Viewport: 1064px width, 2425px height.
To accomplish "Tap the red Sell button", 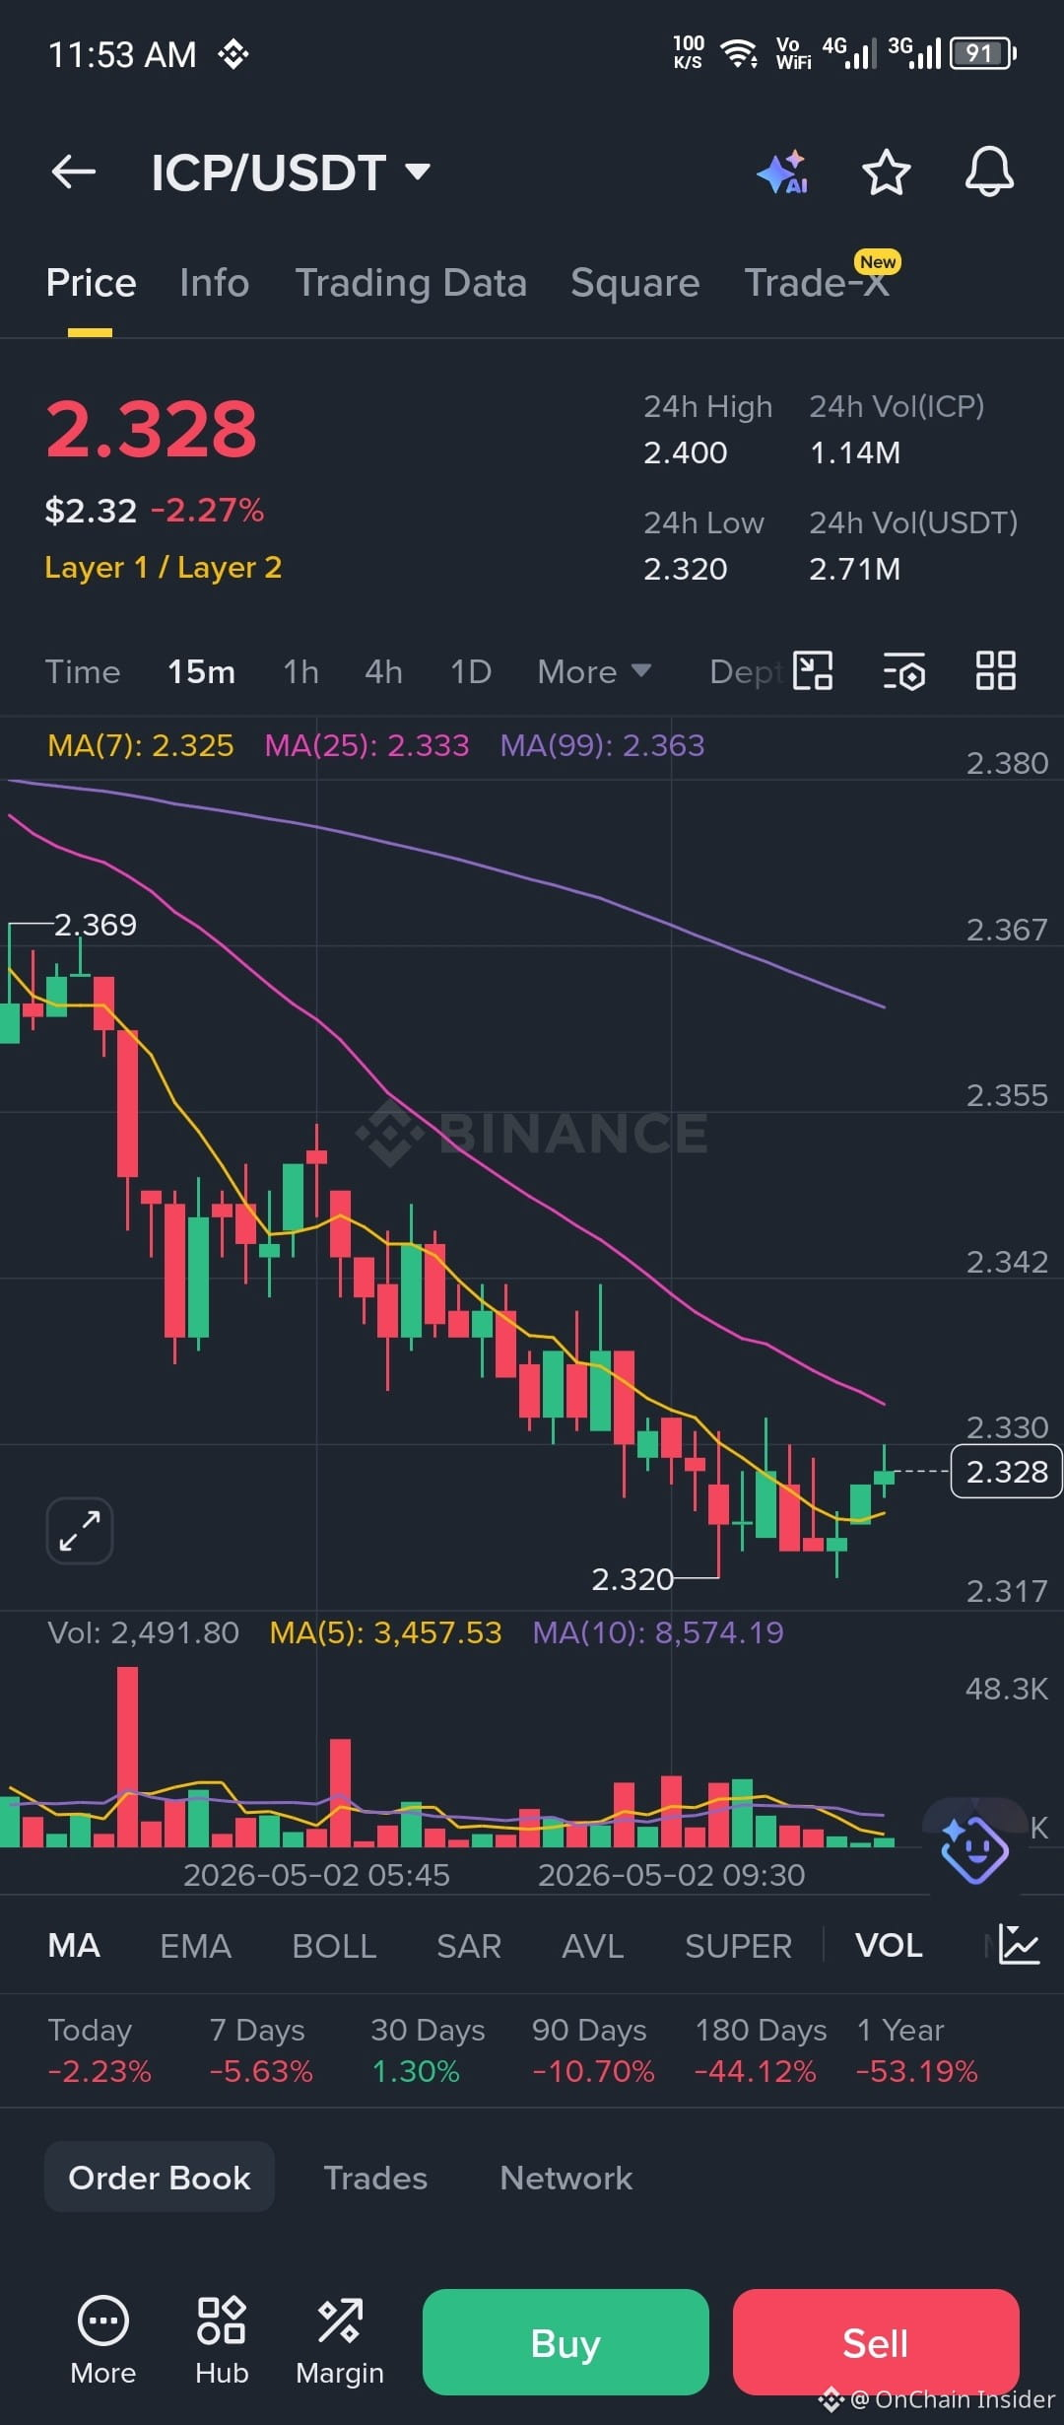I will [876, 2342].
